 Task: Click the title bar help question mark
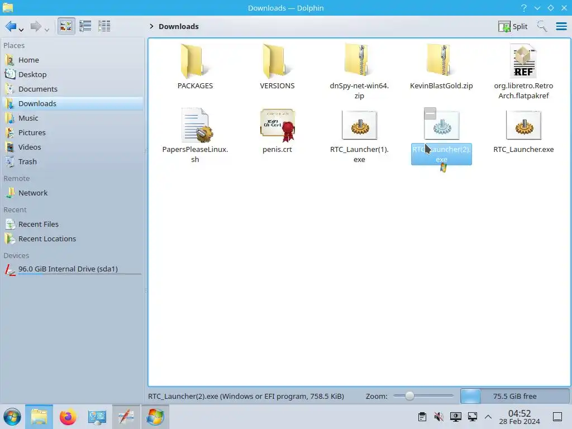524,8
